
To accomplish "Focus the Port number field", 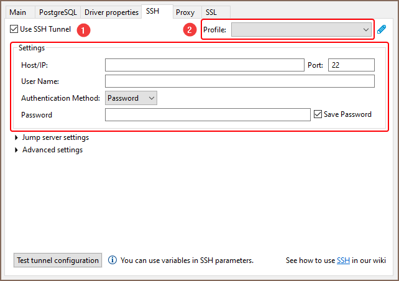I will coord(351,65).
